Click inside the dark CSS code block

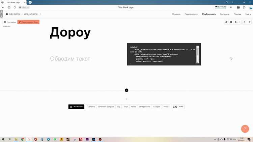pos(164,54)
